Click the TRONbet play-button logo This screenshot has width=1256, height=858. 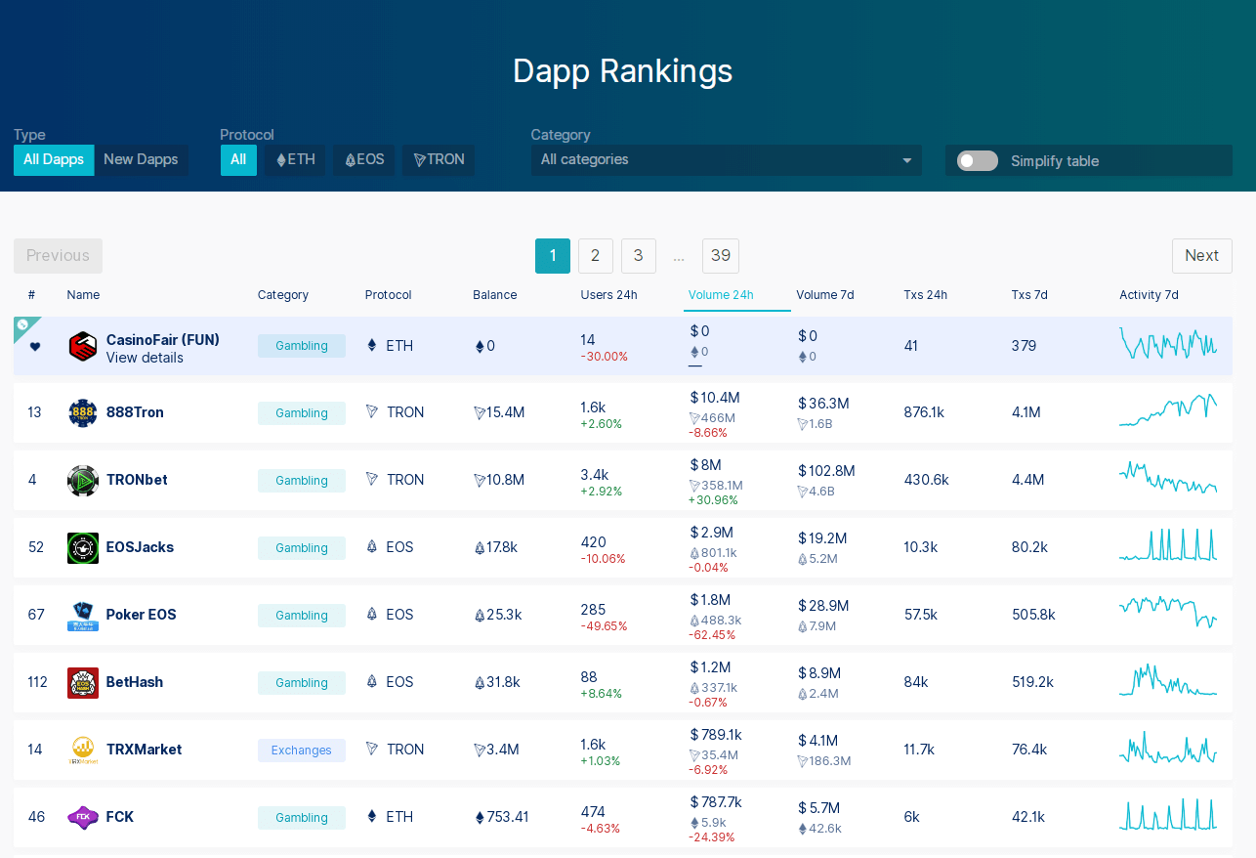point(83,480)
